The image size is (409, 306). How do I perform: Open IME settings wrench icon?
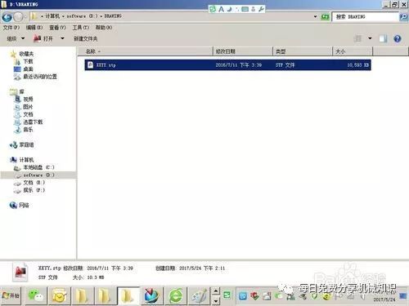point(261,9)
